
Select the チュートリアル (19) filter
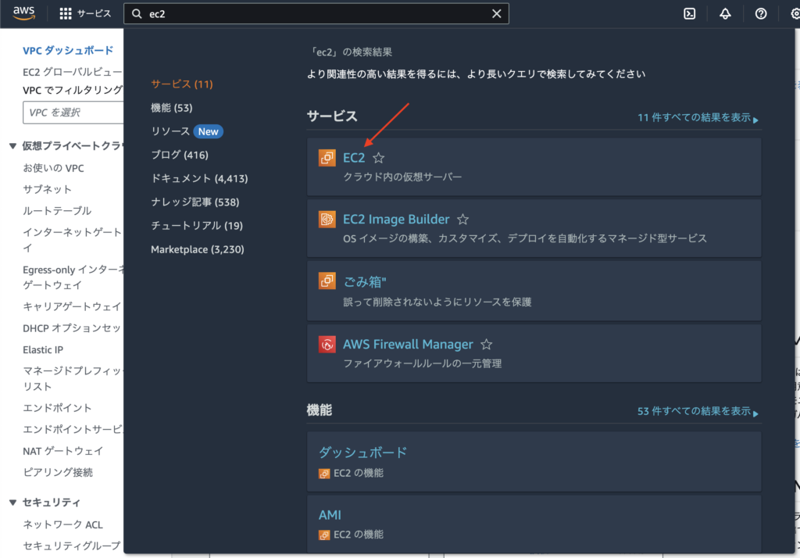[x=196, y=226]
